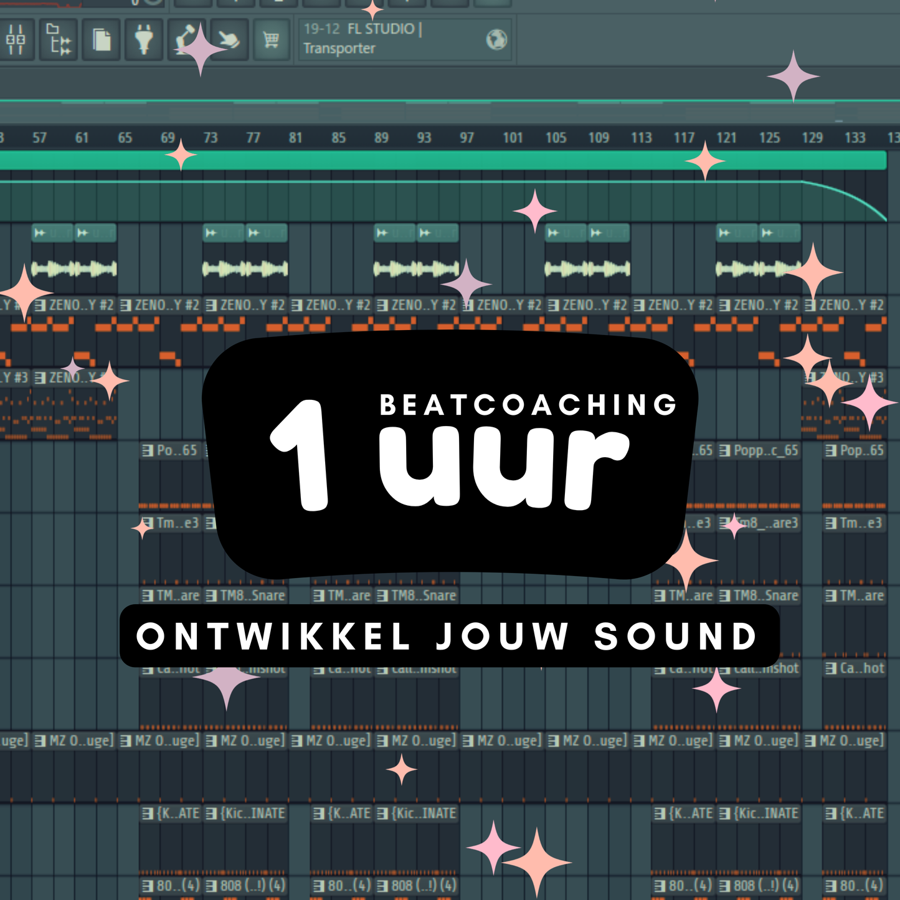Open the plugin database browser icon
Screen dimensions: 900x900
coord(58,40)
